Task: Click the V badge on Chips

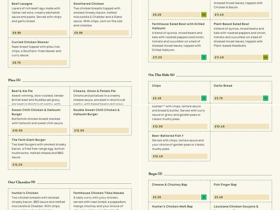Action: tap(204, 98)
